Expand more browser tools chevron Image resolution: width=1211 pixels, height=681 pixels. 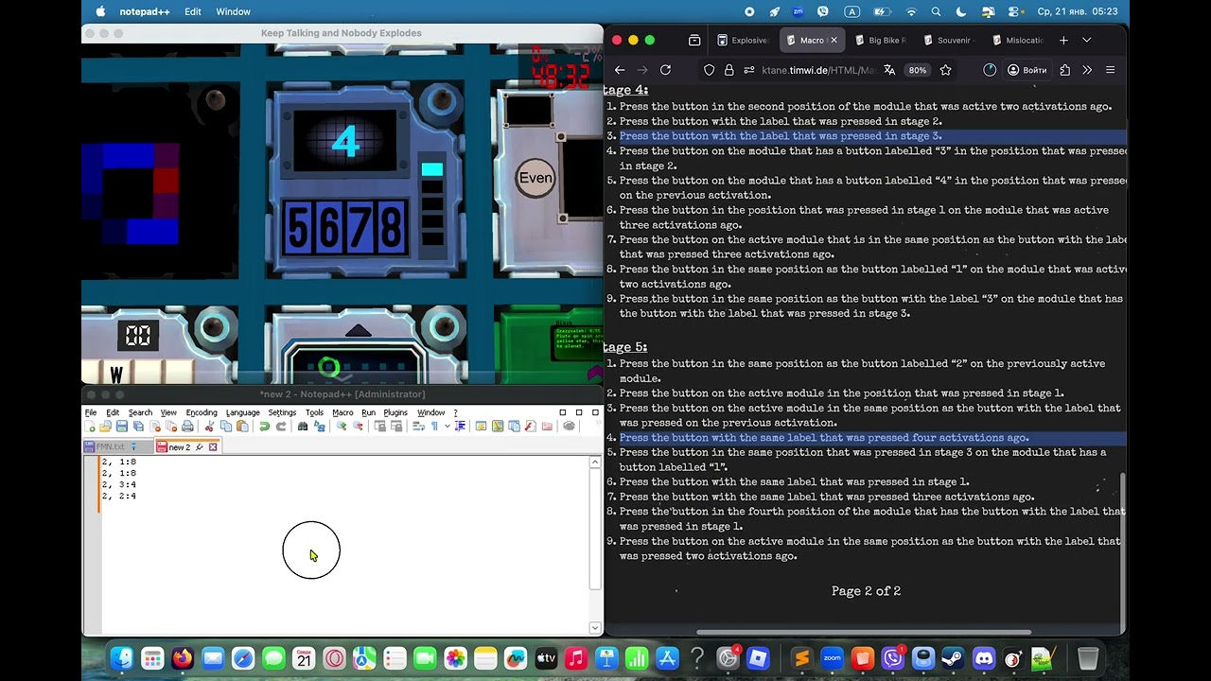pos(1087,70)
